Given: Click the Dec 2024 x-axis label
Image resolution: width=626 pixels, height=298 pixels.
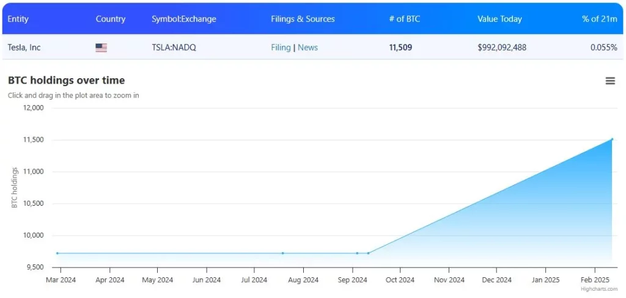Looking at the screenshot, I should tap(497, 280).
